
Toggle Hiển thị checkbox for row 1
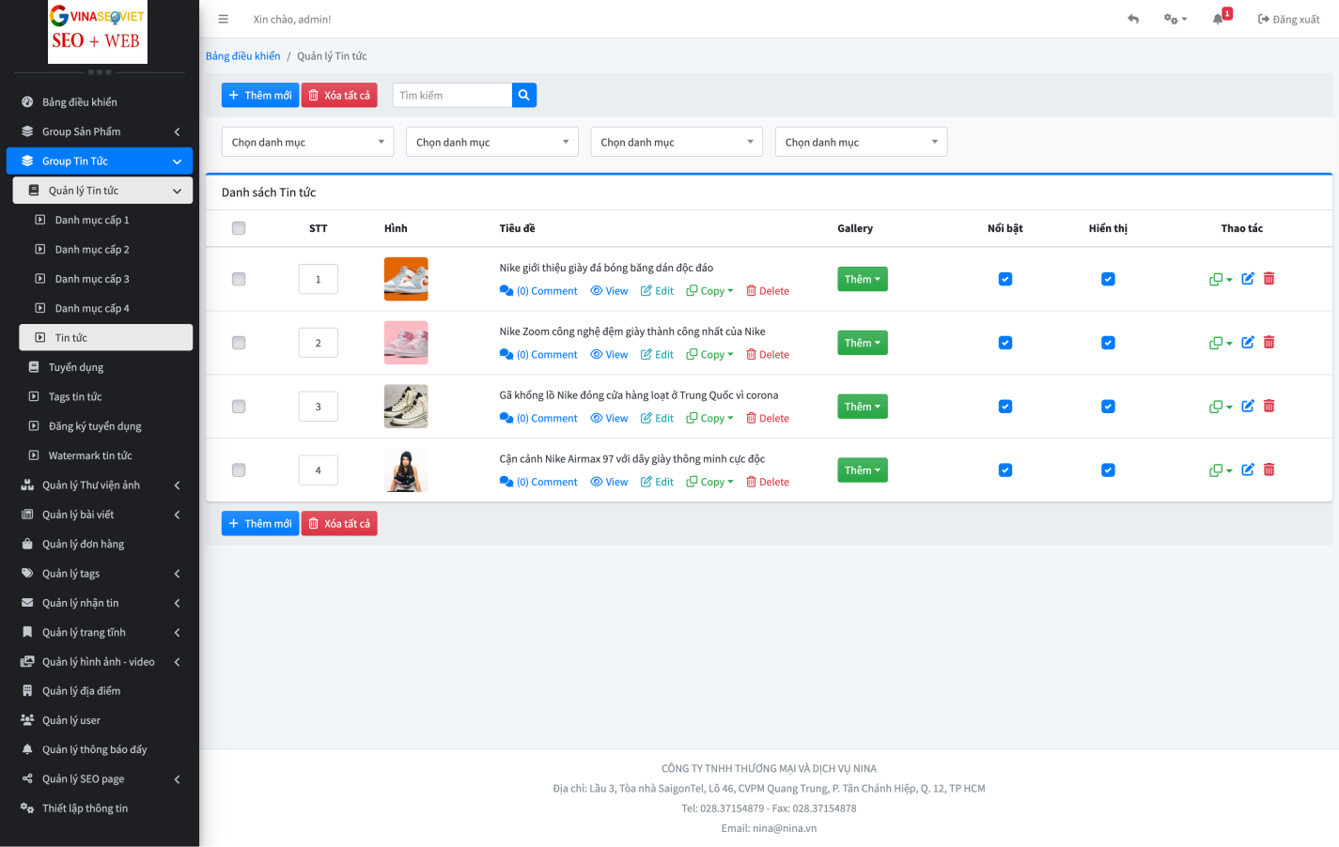point(1108,279)
